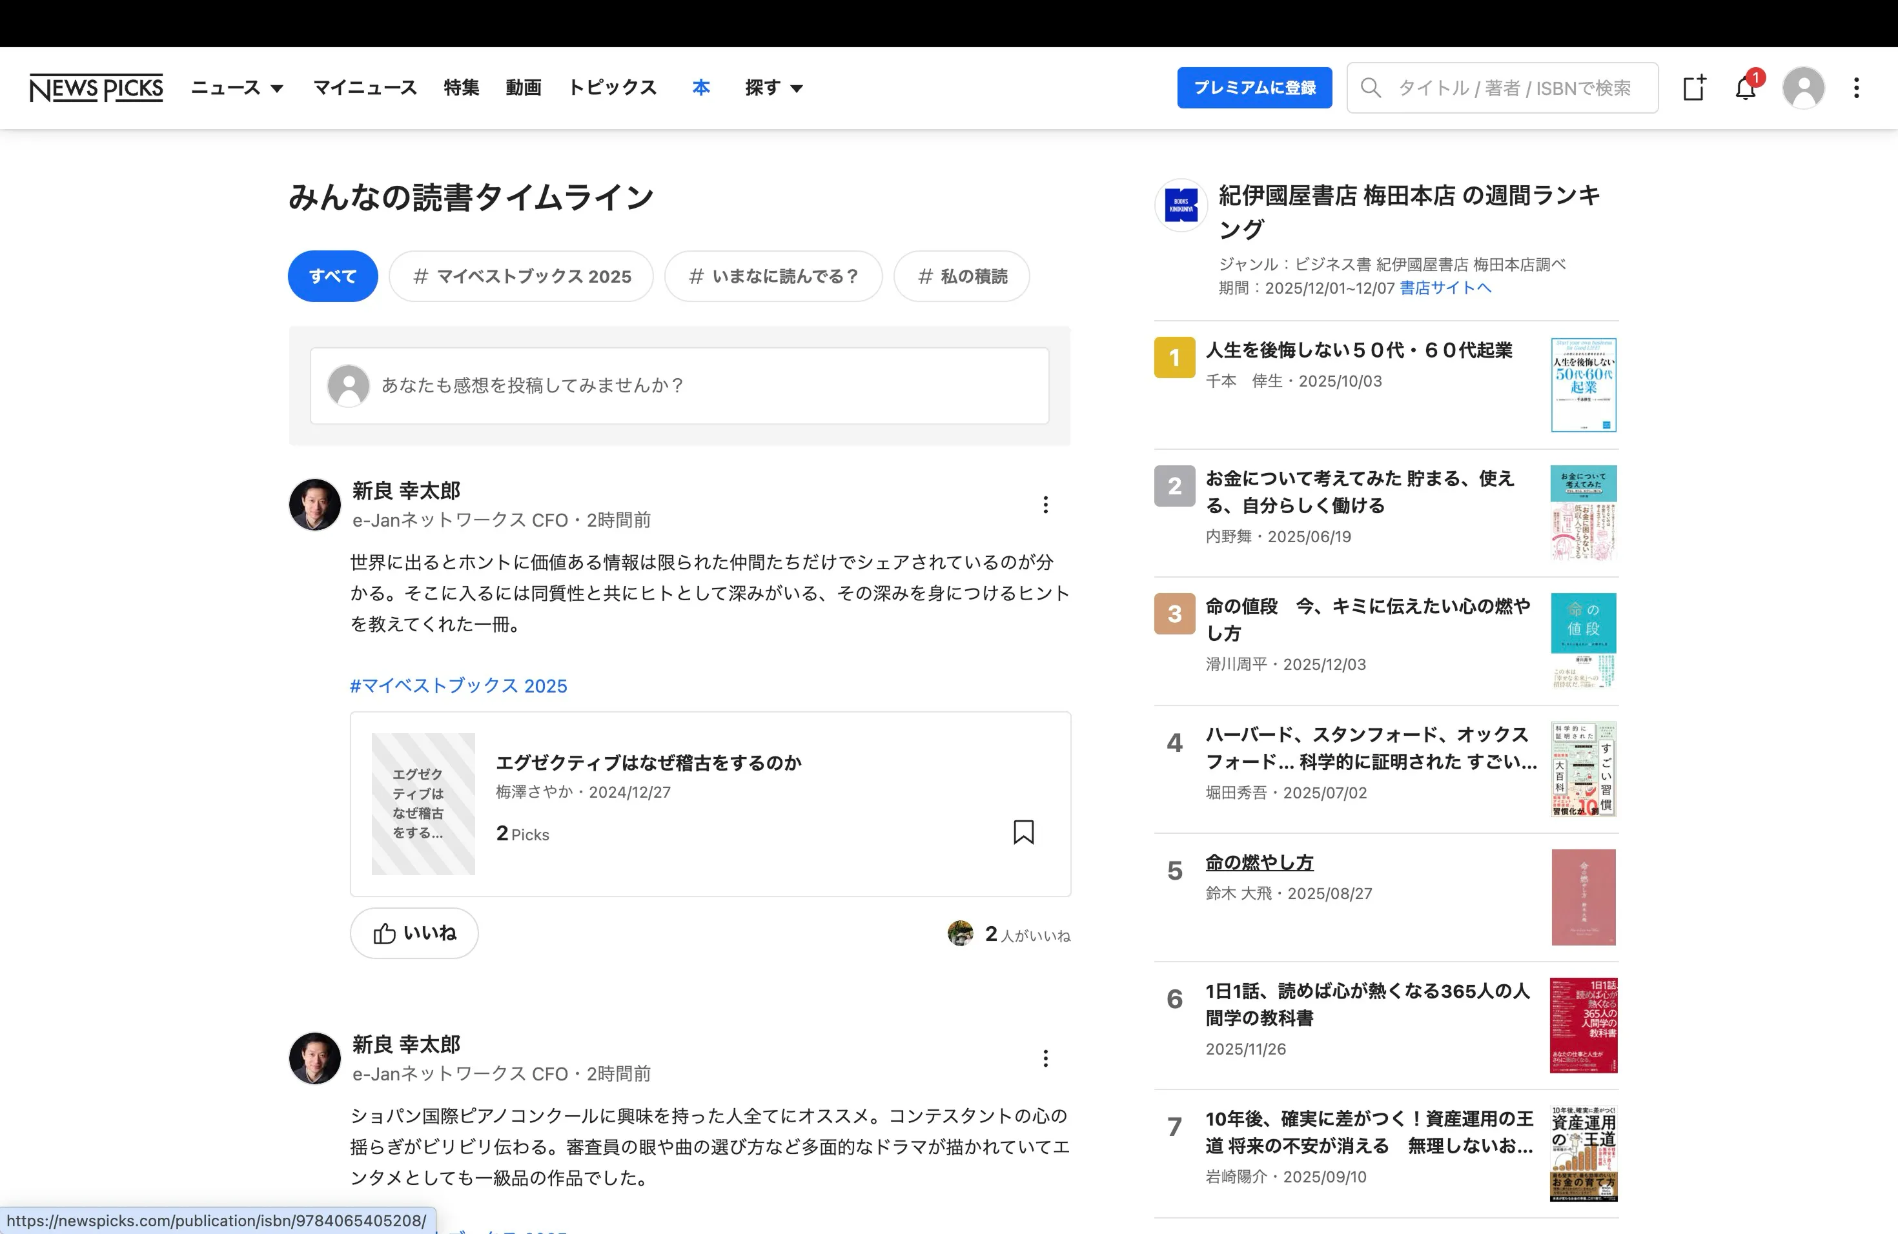1898x1234 pixels.
Task: Click the number 3 bronze rank badge
Action: [1174, 614]
